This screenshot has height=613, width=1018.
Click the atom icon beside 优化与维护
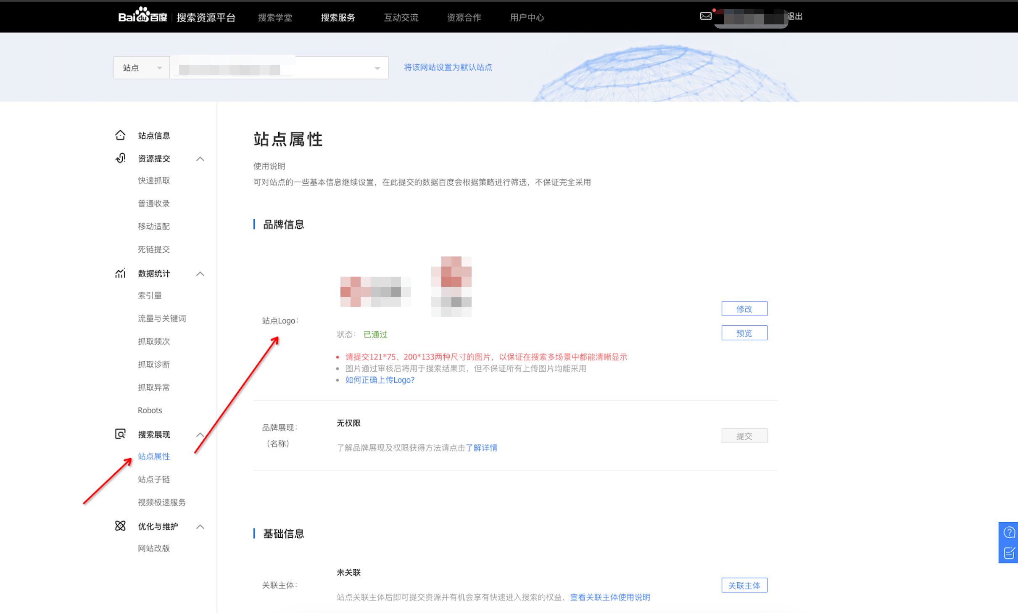pyautogui.click(x=120, y=526)
